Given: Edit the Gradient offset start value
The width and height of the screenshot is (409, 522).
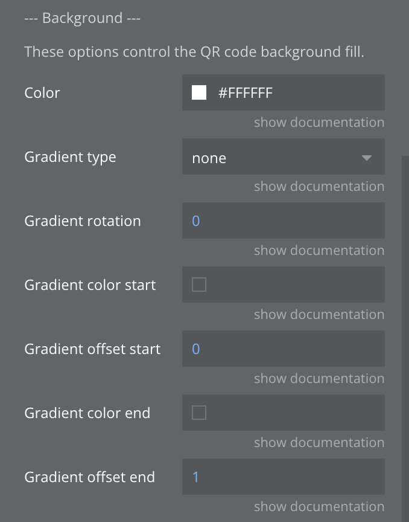Looking at the screenshot, I should [x=284, y=349].
